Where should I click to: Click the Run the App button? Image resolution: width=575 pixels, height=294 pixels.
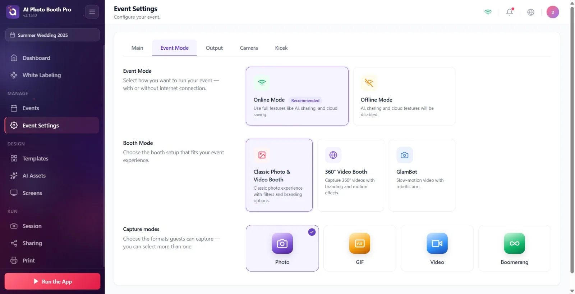[52, 281]
